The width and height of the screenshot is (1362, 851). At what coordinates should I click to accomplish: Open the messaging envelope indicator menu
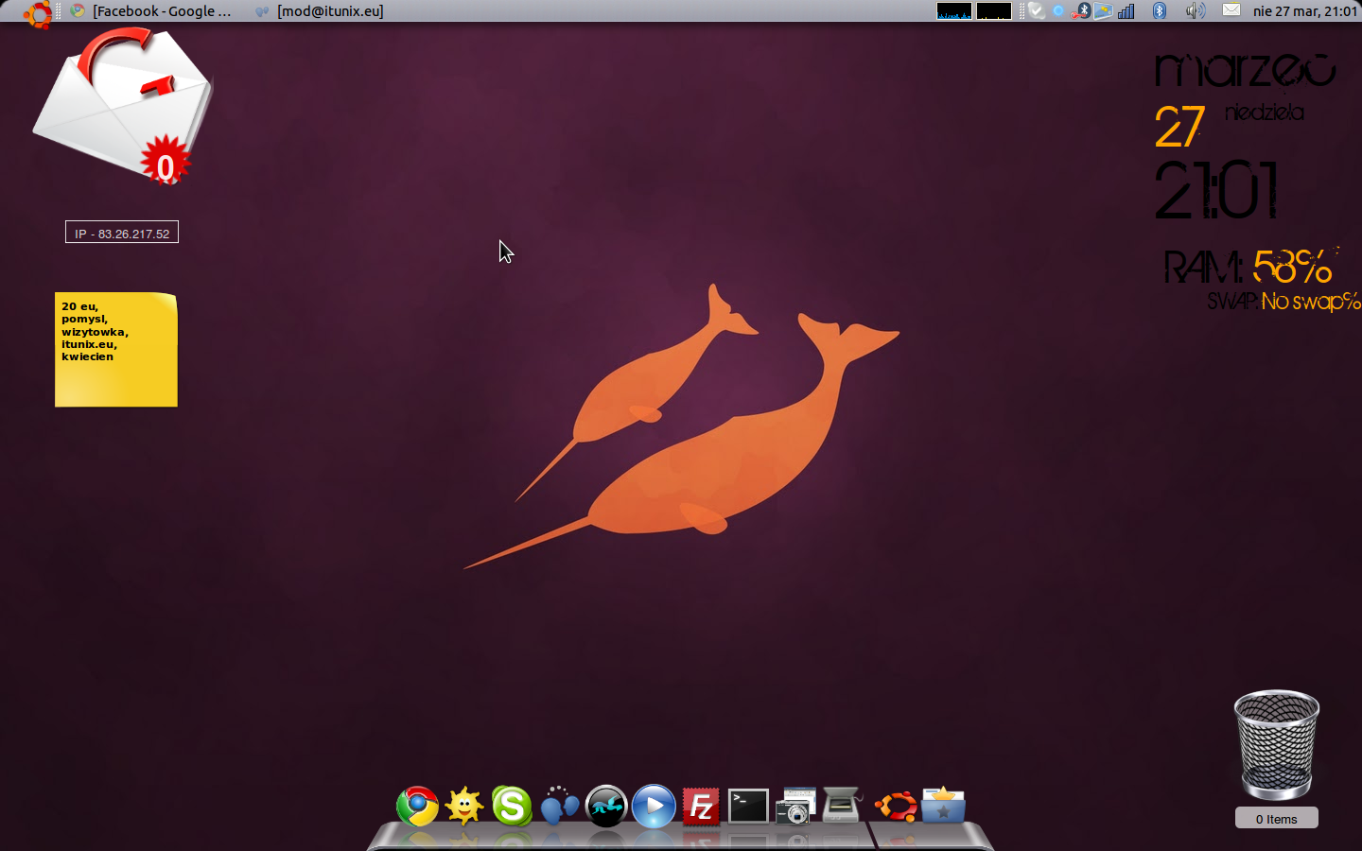click(x=1231, y=10)
